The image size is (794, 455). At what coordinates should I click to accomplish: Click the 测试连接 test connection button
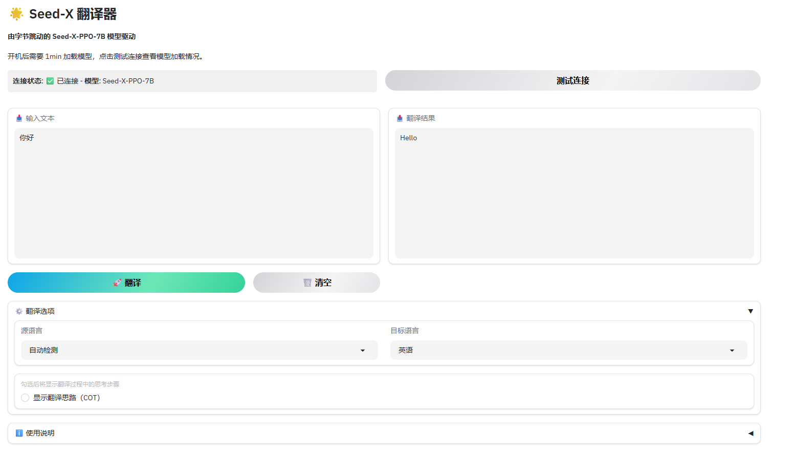pos(573,80)
